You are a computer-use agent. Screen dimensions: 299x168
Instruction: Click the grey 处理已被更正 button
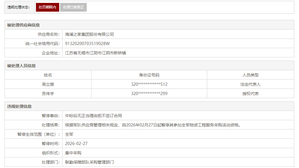click(73, 7)
